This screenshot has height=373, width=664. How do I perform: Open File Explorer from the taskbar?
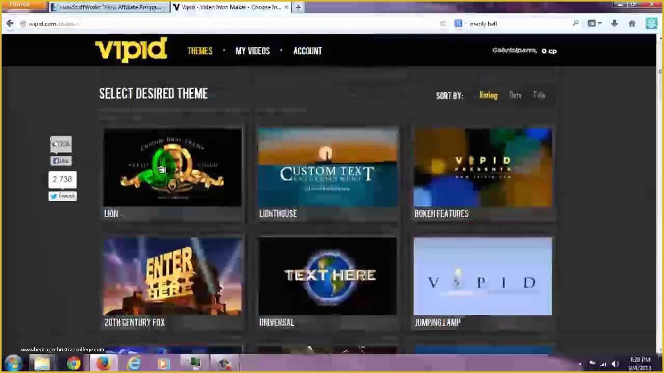[42, 364]
